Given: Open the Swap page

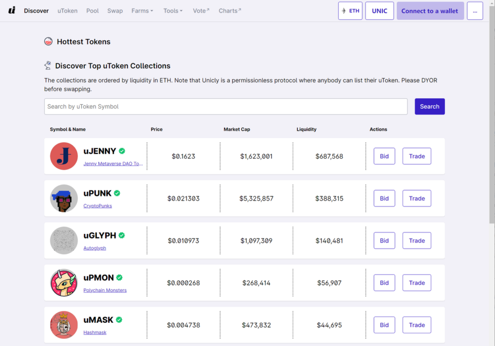Looking at the screenshot, I should 115,11.
